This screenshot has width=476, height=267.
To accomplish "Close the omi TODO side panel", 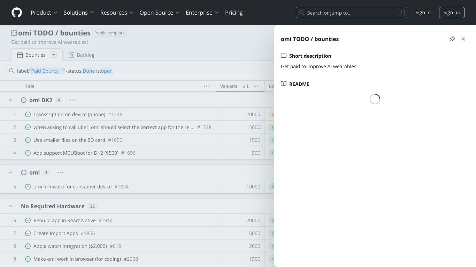I will (x=463, y=39).
